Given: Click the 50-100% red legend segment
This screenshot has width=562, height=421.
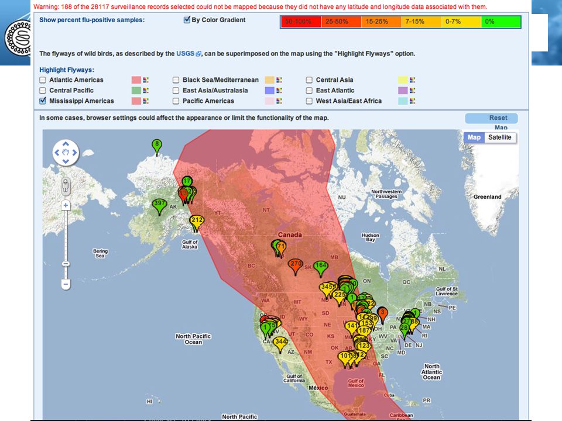Looking at the screenshot, I should 301,22.
